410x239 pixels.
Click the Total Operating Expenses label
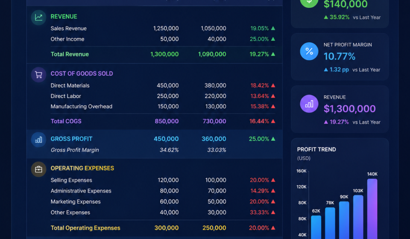tap(85, 228)
